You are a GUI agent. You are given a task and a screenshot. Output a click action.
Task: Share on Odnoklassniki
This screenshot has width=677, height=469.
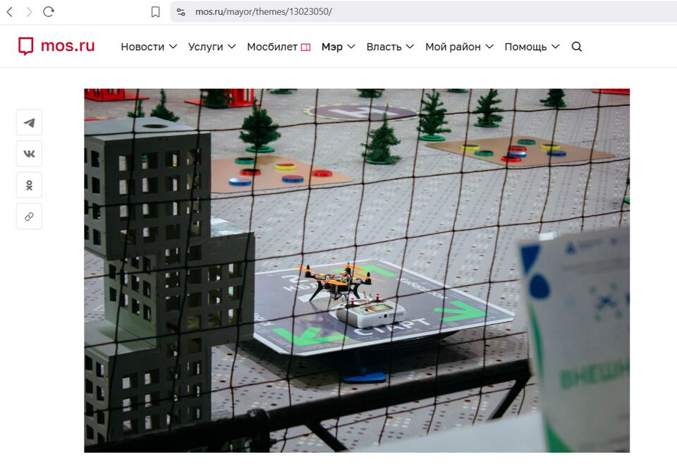coord(29,185)
